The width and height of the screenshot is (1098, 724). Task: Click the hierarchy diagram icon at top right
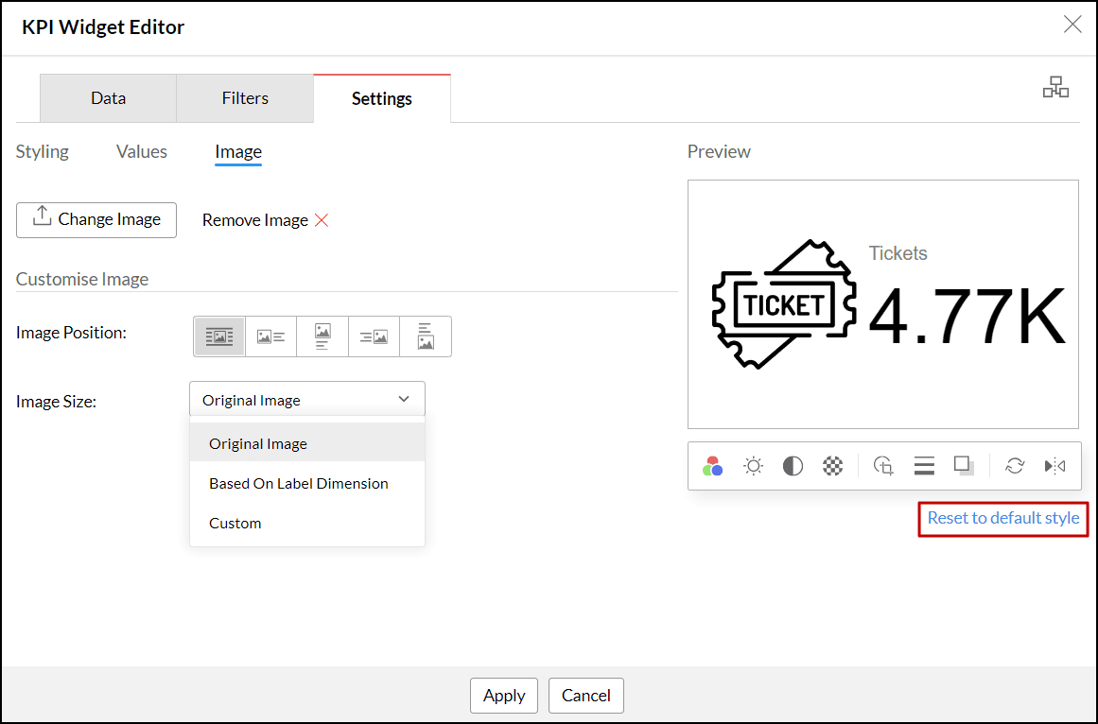(x=1055, y=88)
